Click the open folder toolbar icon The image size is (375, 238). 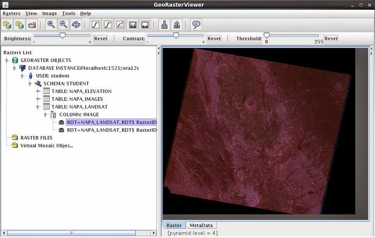pos(32,25)
